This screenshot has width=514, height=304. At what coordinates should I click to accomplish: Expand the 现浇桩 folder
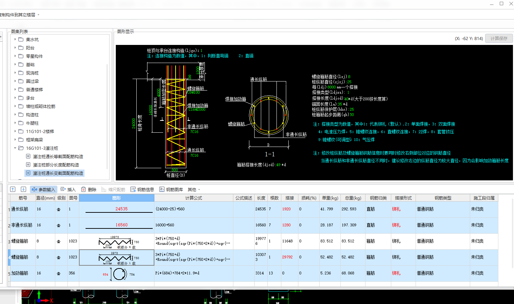(x=15, y=73)
